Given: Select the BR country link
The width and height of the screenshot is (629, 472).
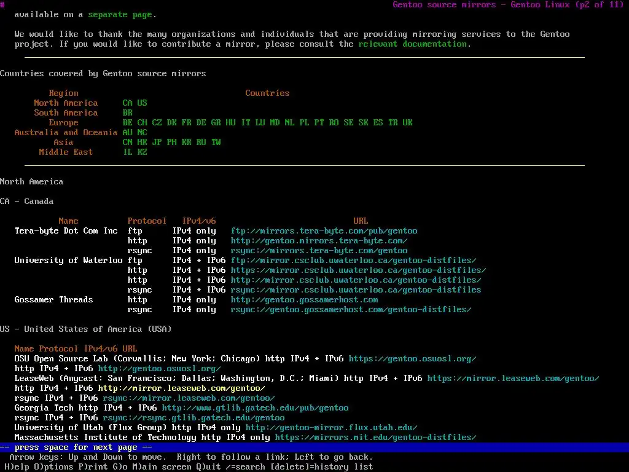Looking at the screenshot, I should [x=128, y=113].
